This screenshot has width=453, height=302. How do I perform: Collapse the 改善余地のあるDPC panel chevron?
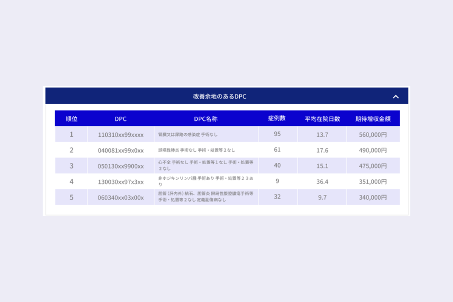[396, 97]
